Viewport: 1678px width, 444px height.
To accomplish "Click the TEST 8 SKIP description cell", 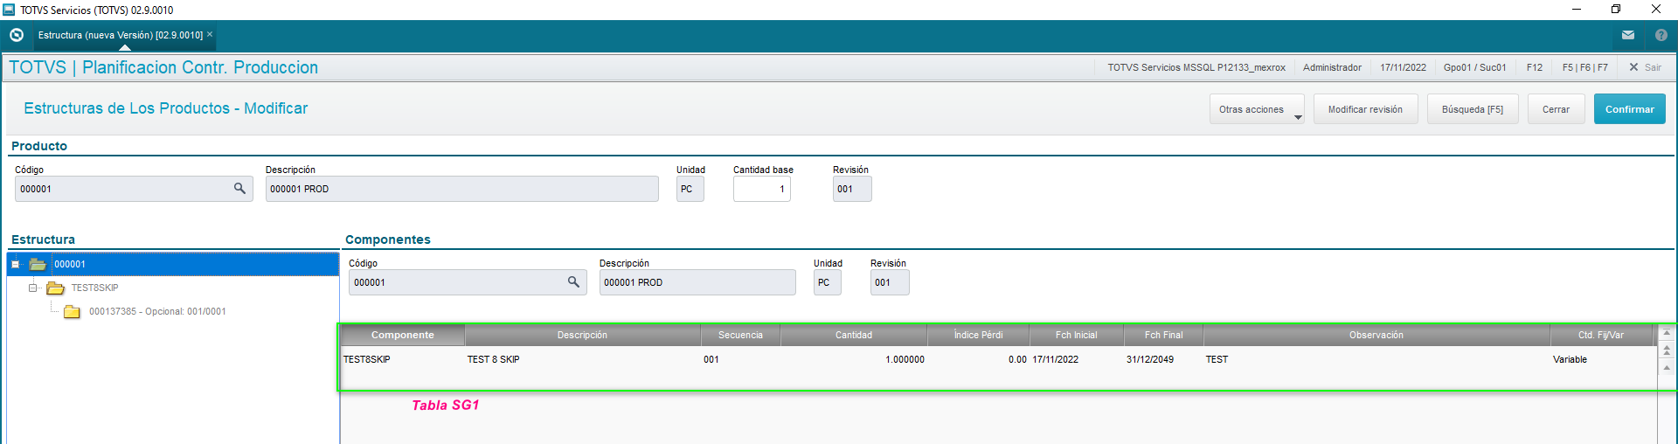I will 493,359.
